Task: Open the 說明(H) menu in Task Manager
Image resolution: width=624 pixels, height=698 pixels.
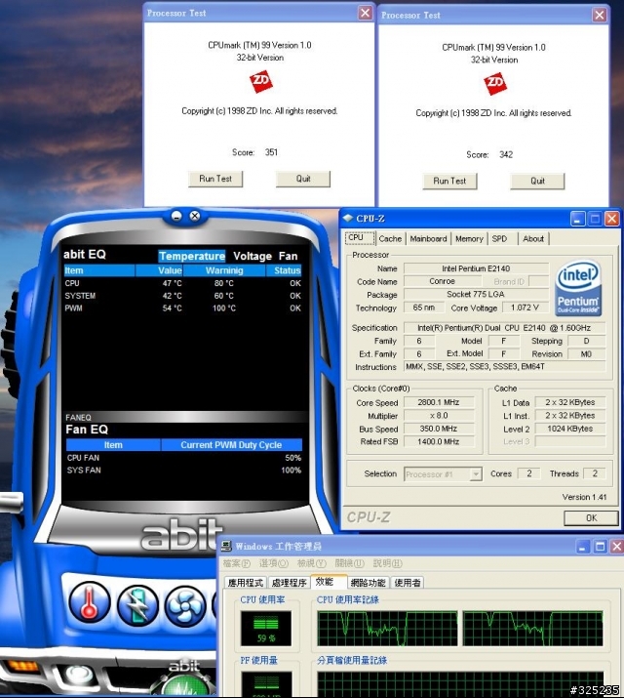Action: [387, 563]
